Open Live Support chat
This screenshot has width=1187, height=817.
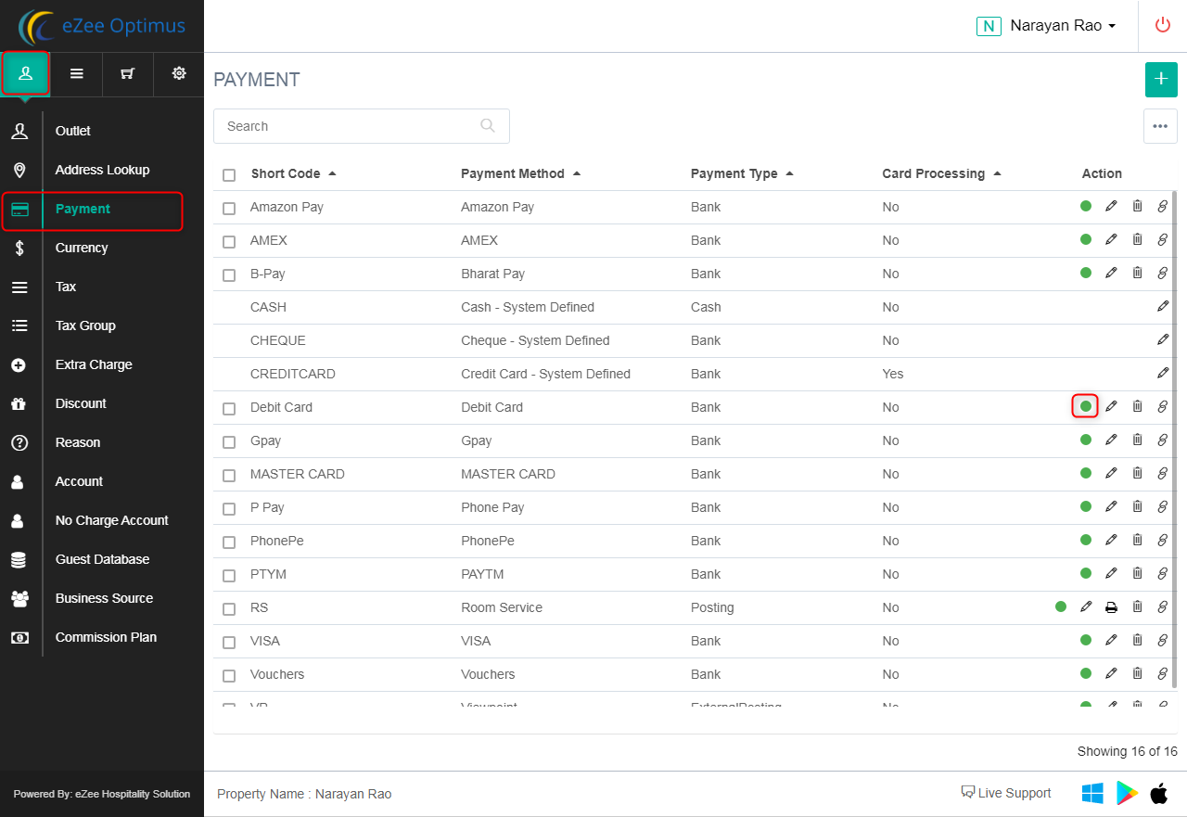coord(1006,793)
